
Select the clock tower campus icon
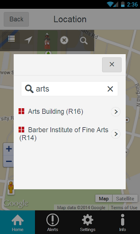click(x=47, y=41)
